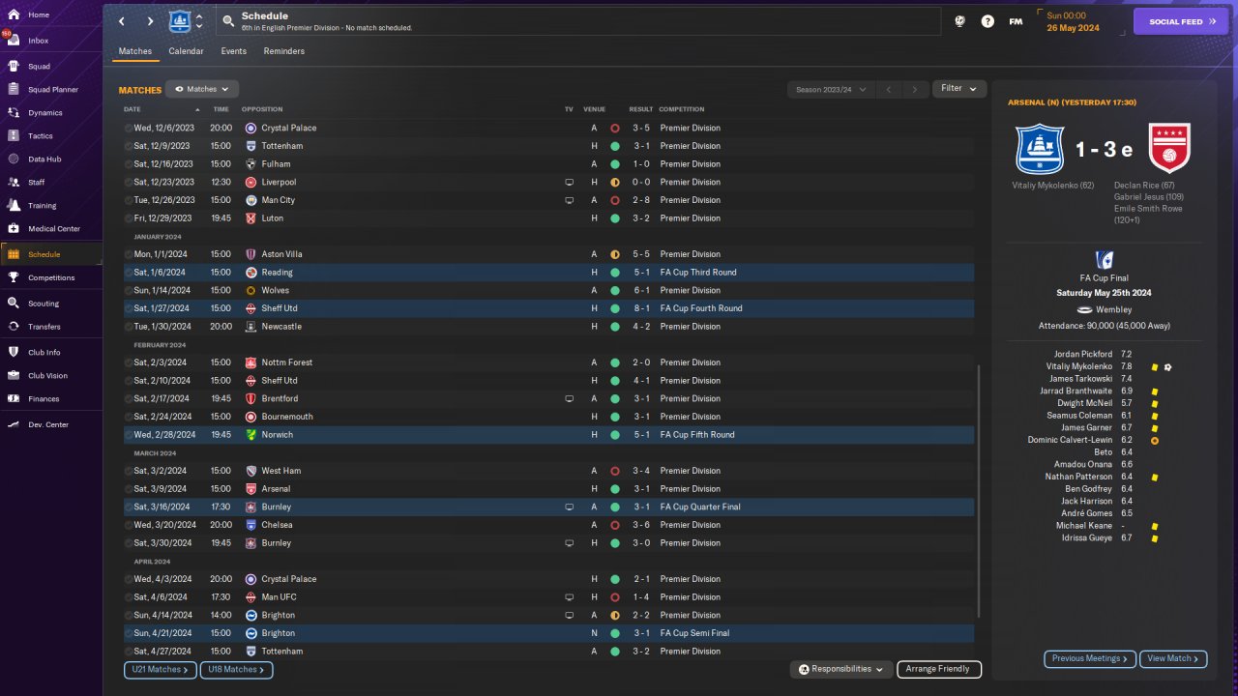Open Squad Planner in the sidebar
Viewport: 1238px width, 696px height.
[x=52, y=90]
